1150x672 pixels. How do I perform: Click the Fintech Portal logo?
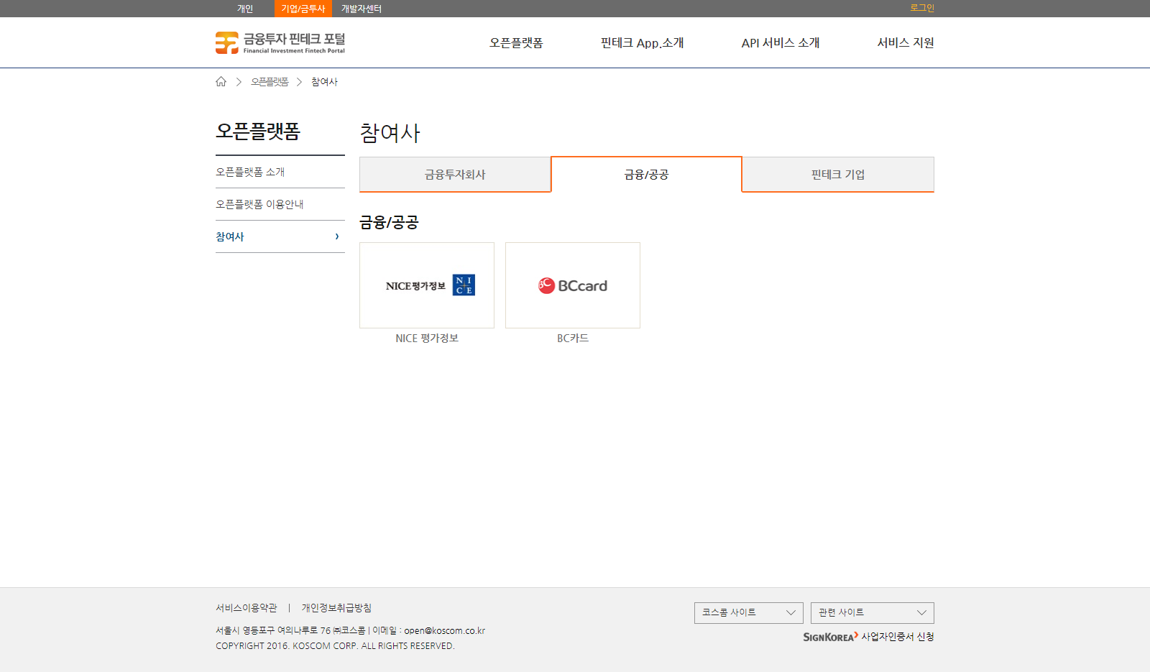pyautogui.click(x=280, y=42)
